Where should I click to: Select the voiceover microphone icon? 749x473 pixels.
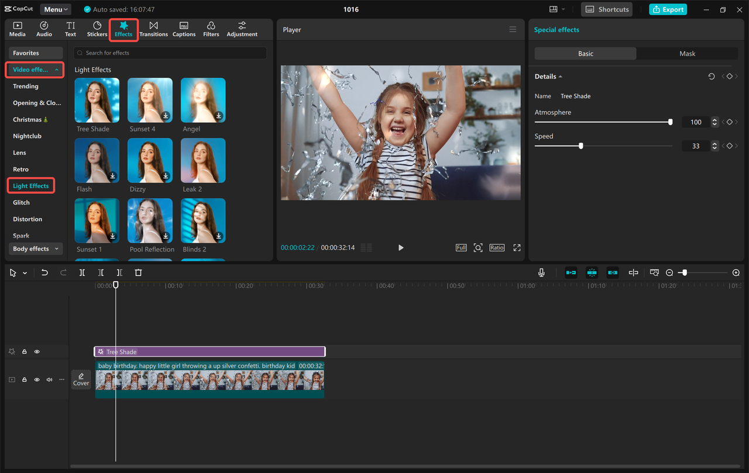[541, 272]
